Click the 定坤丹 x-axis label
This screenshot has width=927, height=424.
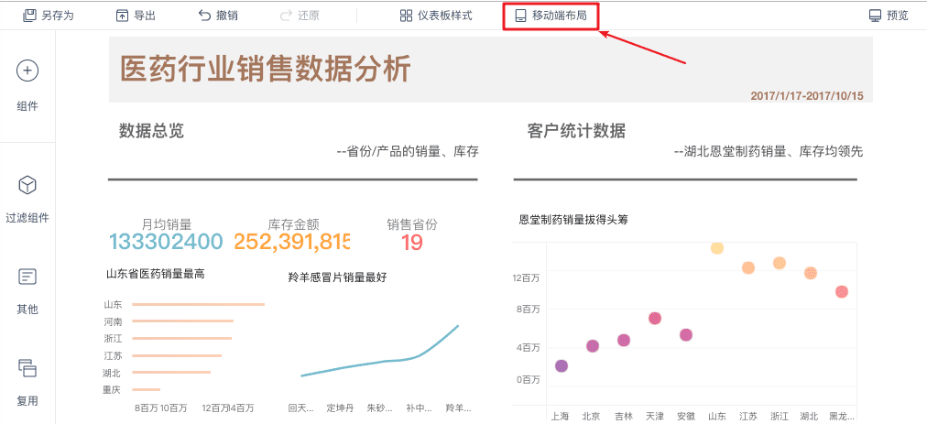coord(340,408)
